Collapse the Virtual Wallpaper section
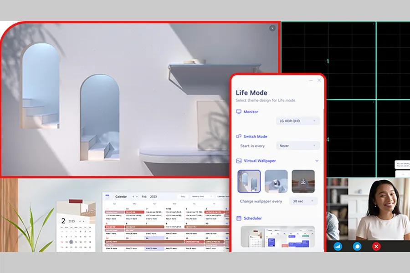The image size is (410, 273). tap(317, 161)
